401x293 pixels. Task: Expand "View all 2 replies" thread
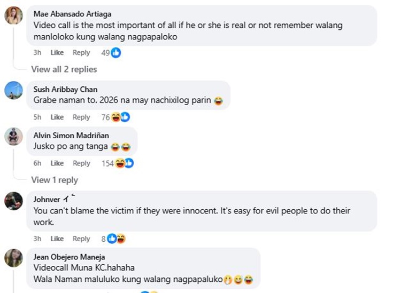click(x=64, y=69)
